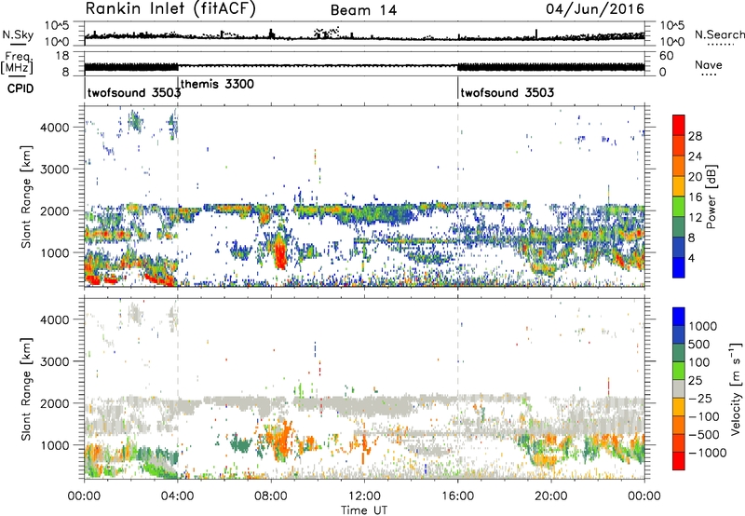Click the '20' value on the Power colorbar
The width and height of the screenshot is (745, 516).
point(695,177)
